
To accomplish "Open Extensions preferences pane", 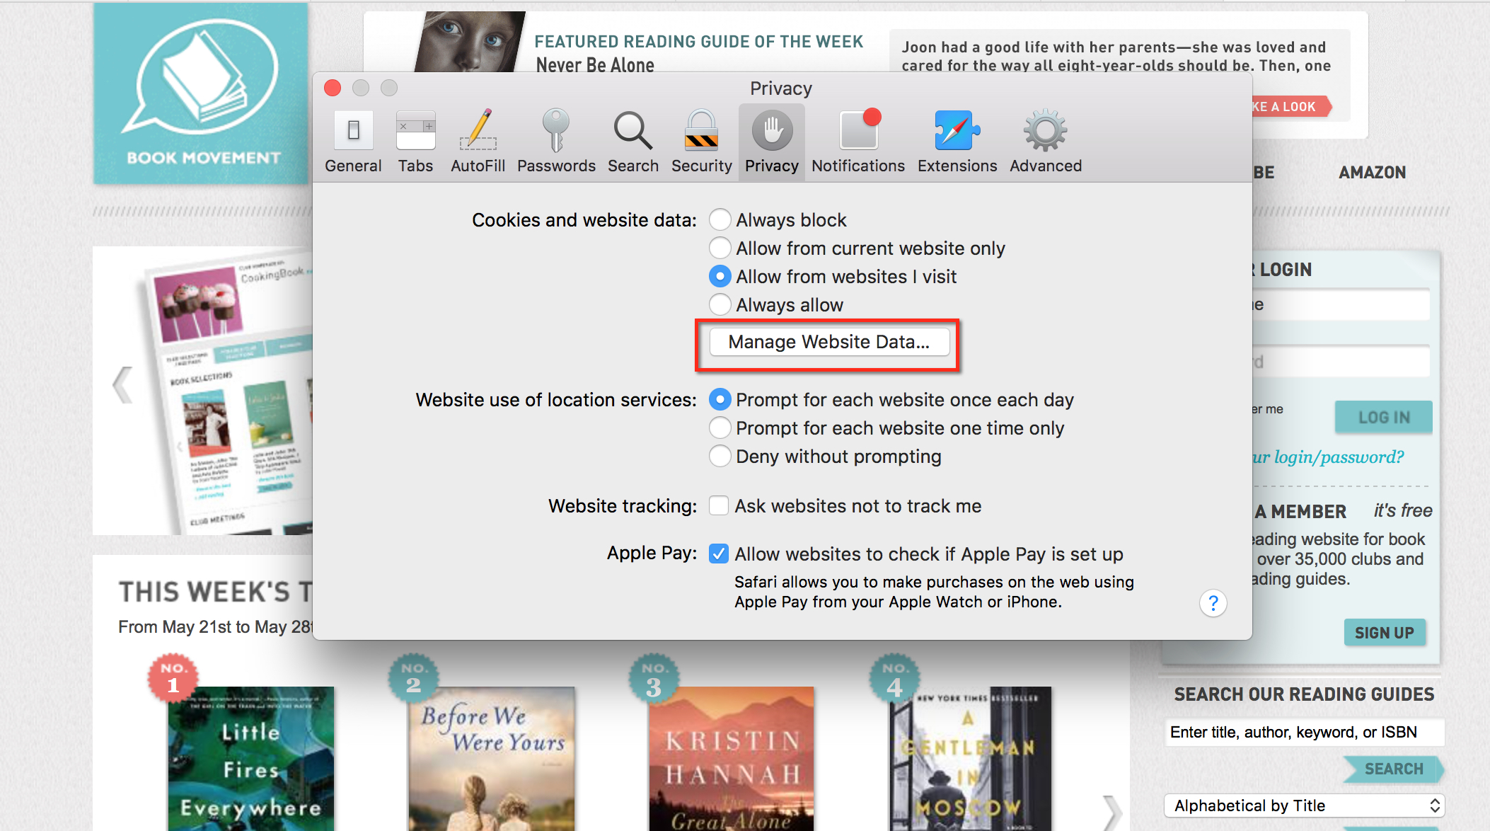I will (x=957, y=142).
